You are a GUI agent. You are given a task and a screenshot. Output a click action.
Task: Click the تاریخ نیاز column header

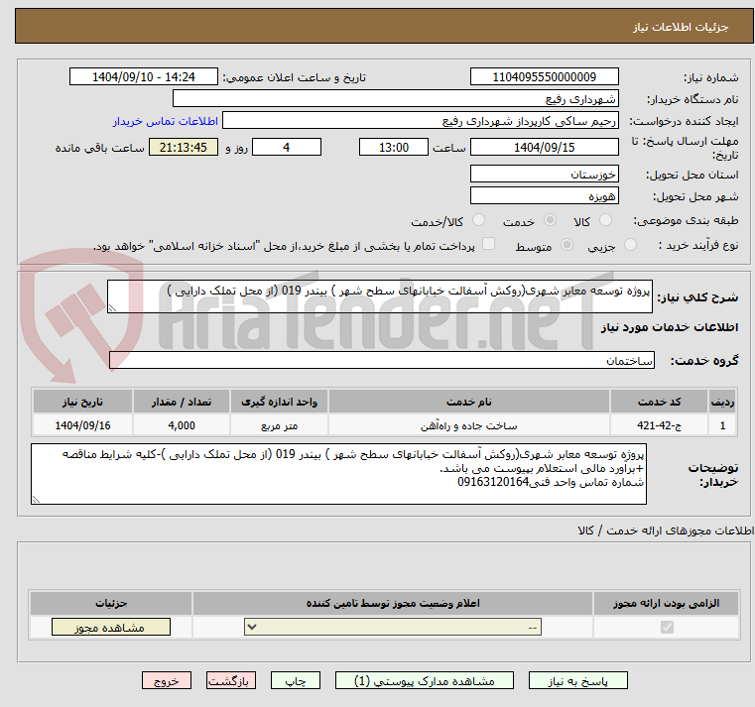coord(82,402)
